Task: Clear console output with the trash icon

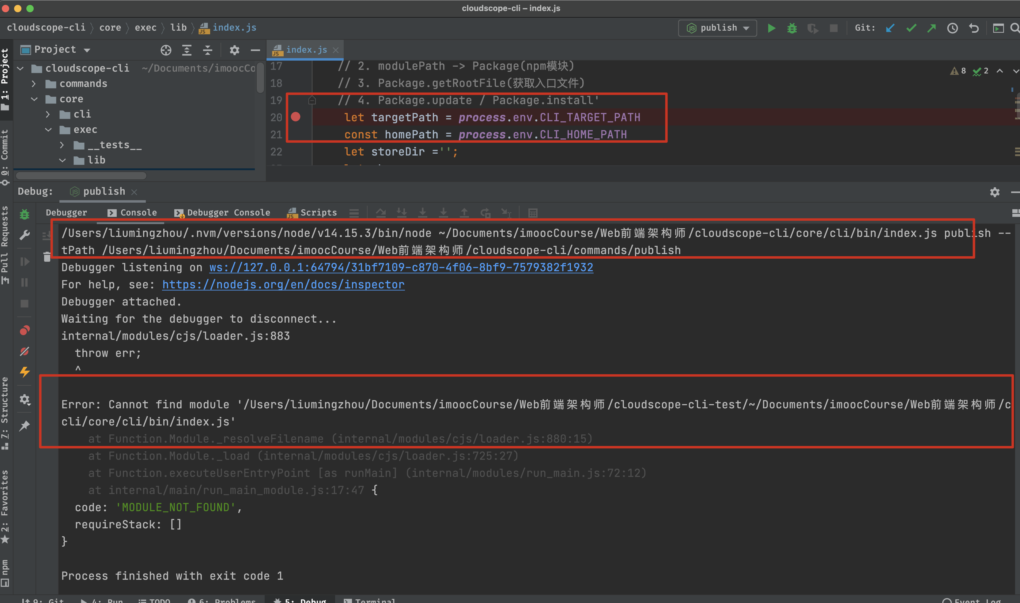Action: (x=47, y=257)
